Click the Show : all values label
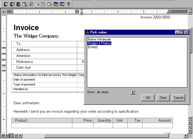 98,92
